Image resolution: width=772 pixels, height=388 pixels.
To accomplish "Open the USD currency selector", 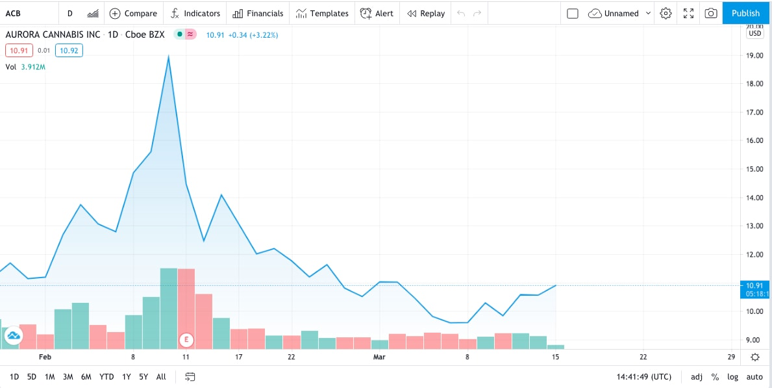I will pyautogui.click(x=754, y=34).
